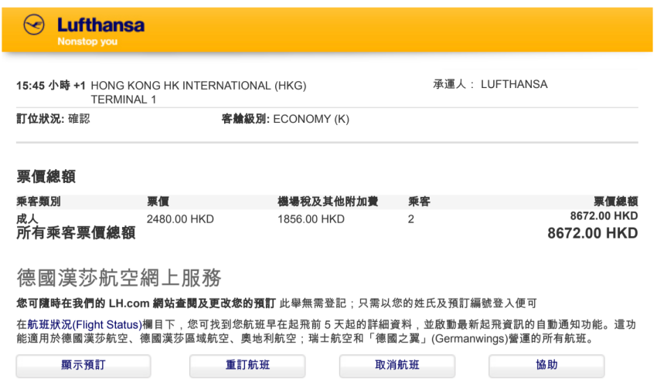Select the Nonstop you tagline text

tap(87, 42)
